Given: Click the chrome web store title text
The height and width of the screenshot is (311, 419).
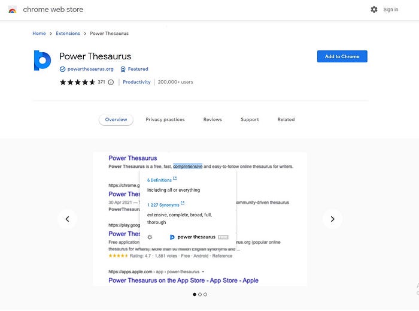Looking at the screenshot, I should tap(53, 10).
